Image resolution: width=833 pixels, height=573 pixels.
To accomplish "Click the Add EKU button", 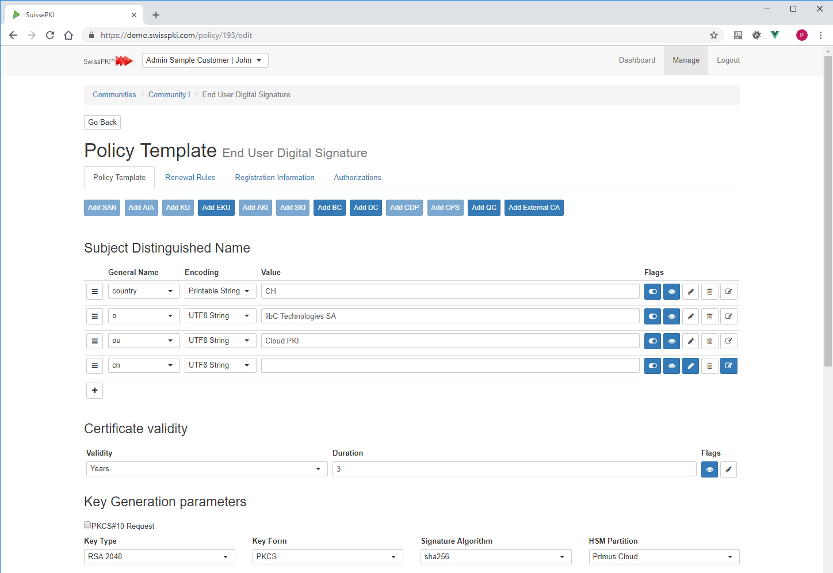I will 216,208.
